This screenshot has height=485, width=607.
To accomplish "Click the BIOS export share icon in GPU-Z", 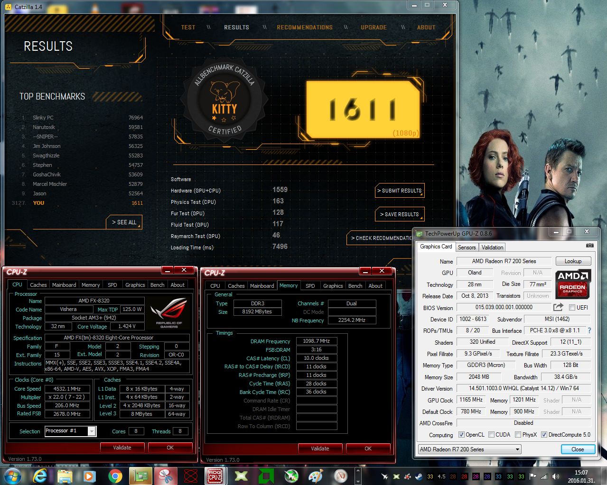I will (x=558, y=307).
